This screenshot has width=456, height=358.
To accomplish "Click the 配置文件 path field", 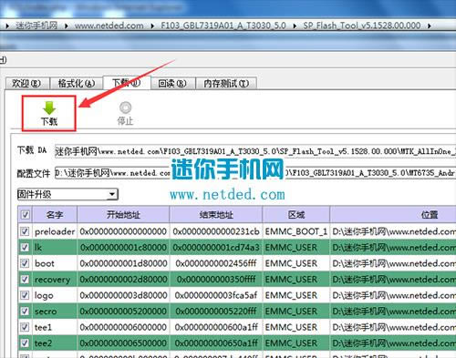I will pyautogui.click(x=255, y=173).
